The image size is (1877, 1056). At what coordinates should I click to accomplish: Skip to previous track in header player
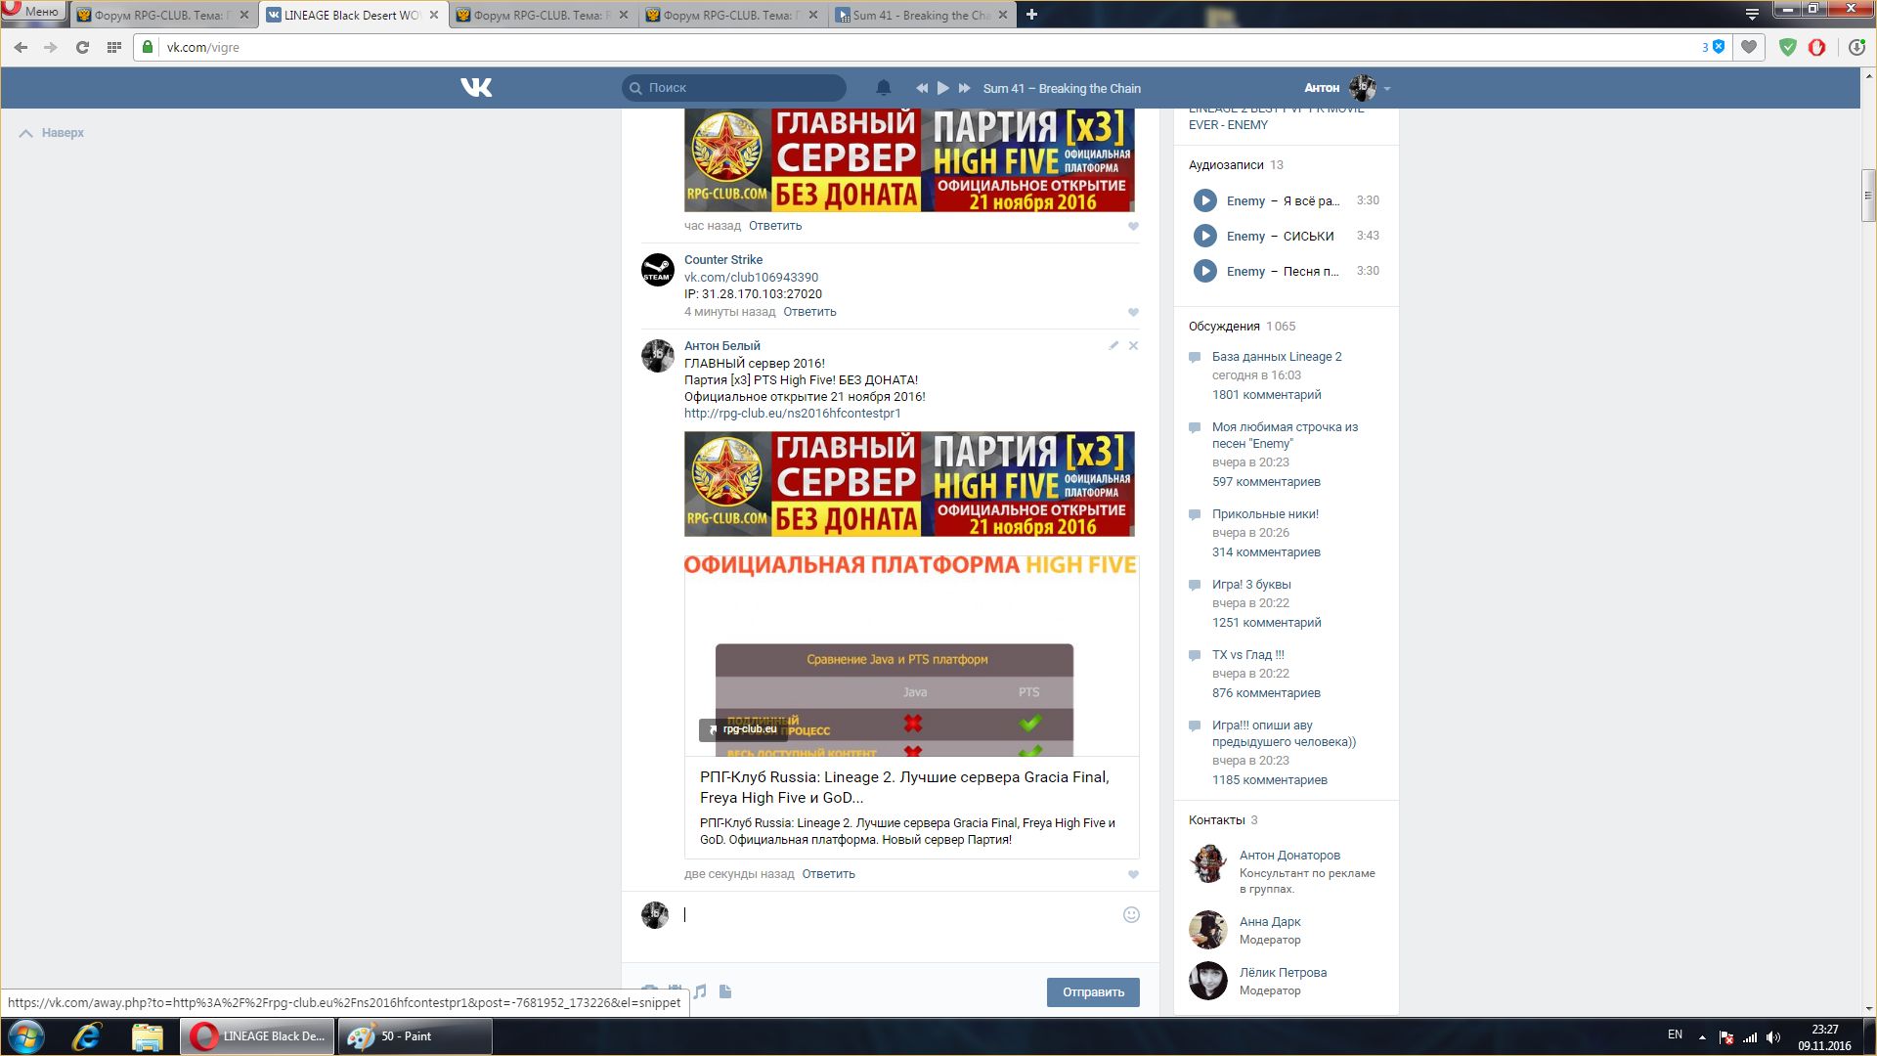[921, 88]
